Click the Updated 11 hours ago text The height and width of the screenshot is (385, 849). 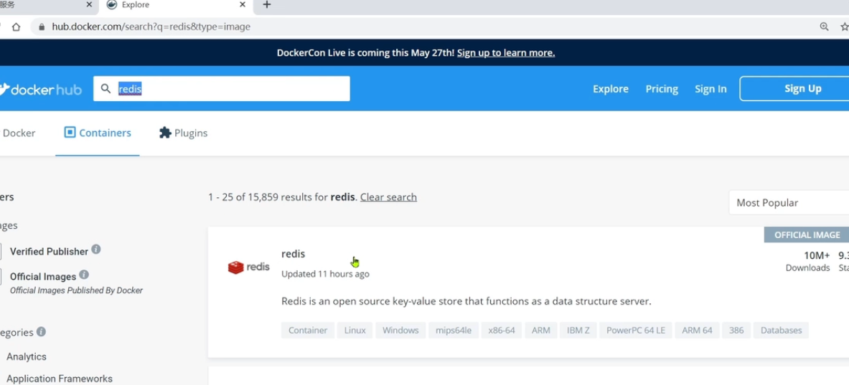(325, 274)
